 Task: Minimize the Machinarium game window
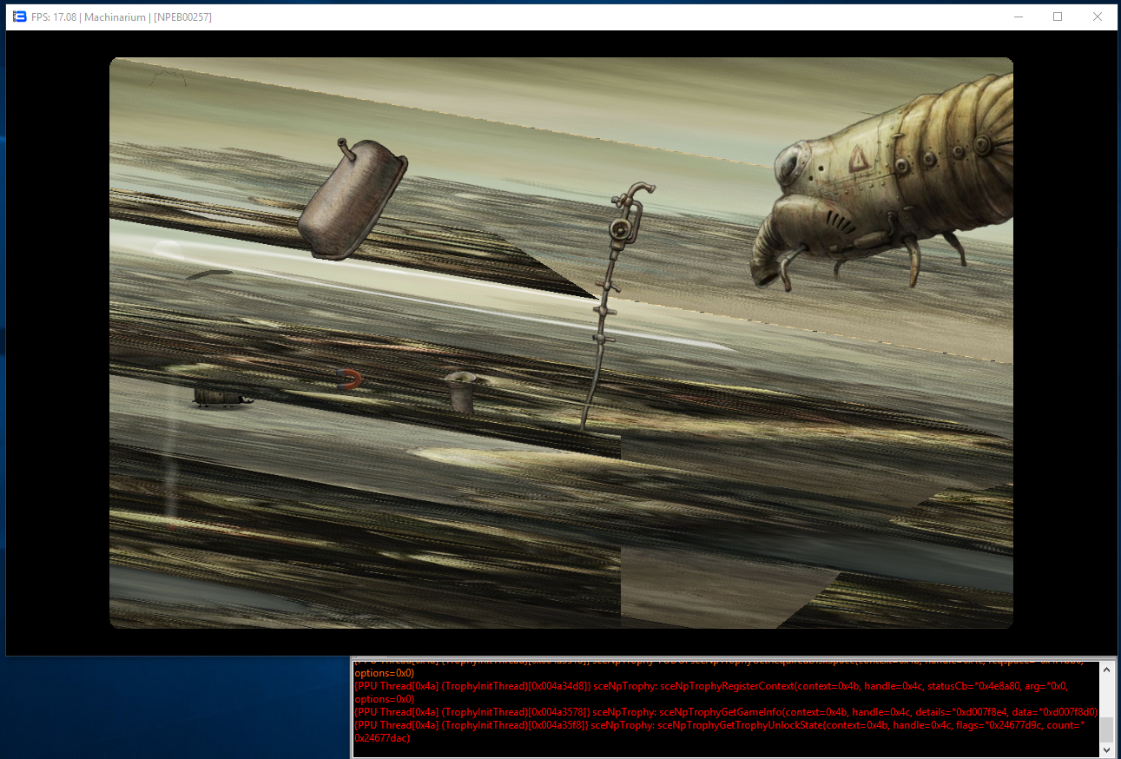pos(1018,16)
